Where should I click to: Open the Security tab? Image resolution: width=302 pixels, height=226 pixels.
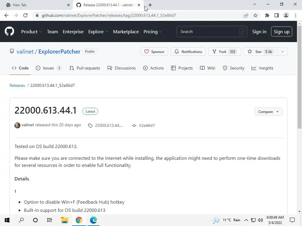pos(234,68)
